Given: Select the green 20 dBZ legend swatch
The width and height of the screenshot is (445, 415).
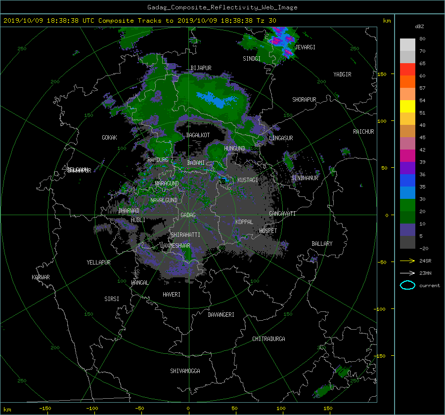Looking at the screenshot, I should point(407,205).
